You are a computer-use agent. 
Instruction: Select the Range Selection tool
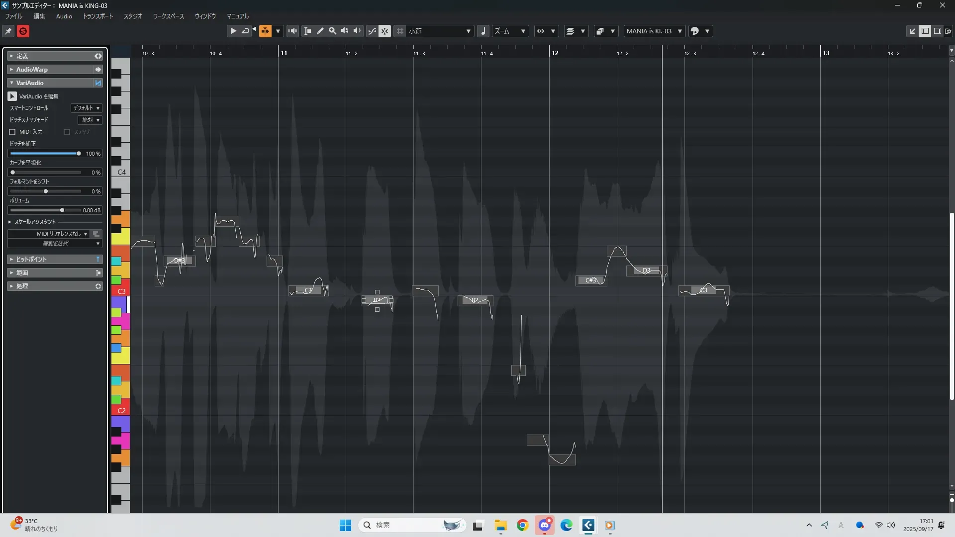point(308,31)
